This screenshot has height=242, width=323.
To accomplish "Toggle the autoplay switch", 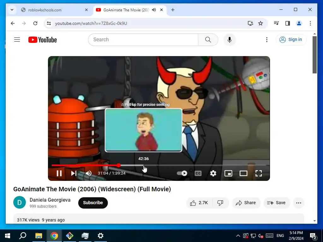I will (182, 173).
